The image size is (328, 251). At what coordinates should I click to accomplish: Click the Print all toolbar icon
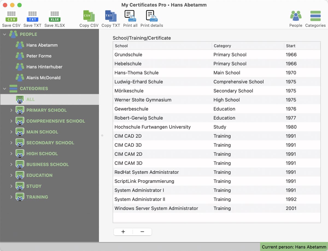pos(130,16)
